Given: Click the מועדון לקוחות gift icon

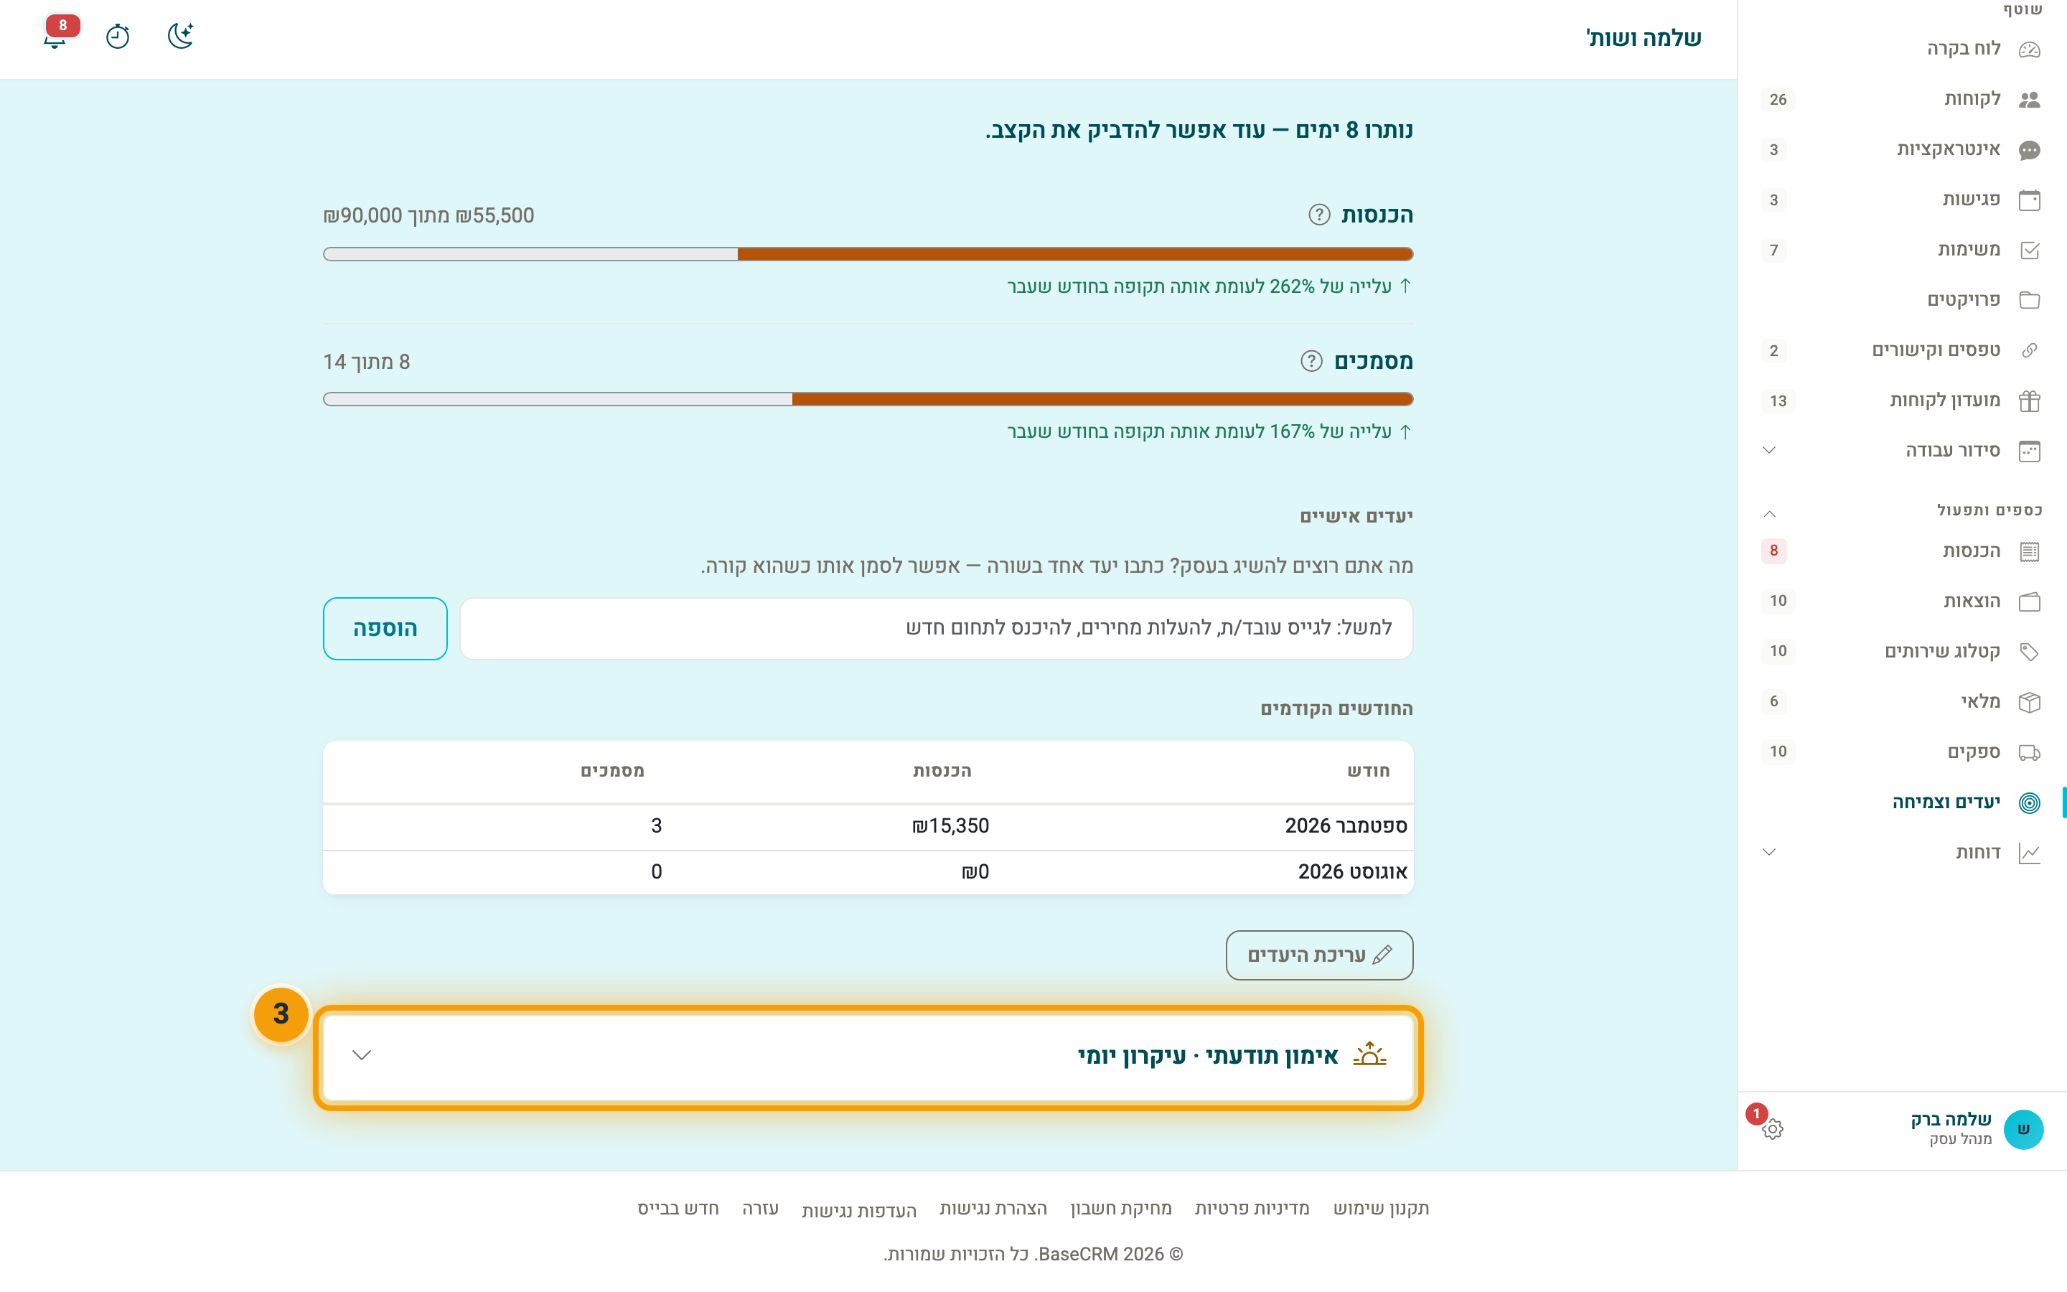Looking at the screenshot, I should click(2030, 401).
